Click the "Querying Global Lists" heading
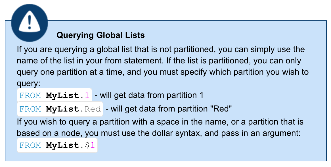Screen dimensions: 331x167 (x=100, y=35)
